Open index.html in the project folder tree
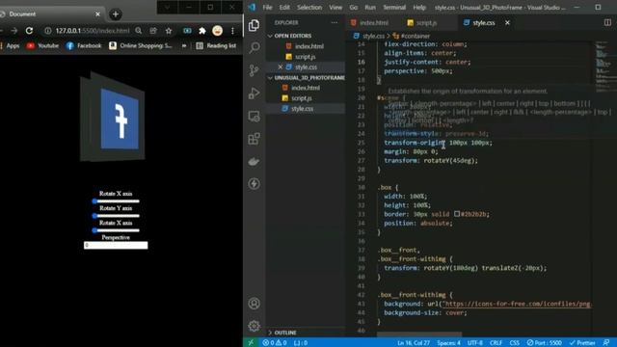This screenshot has width=617, height=347. pos(306,88)
